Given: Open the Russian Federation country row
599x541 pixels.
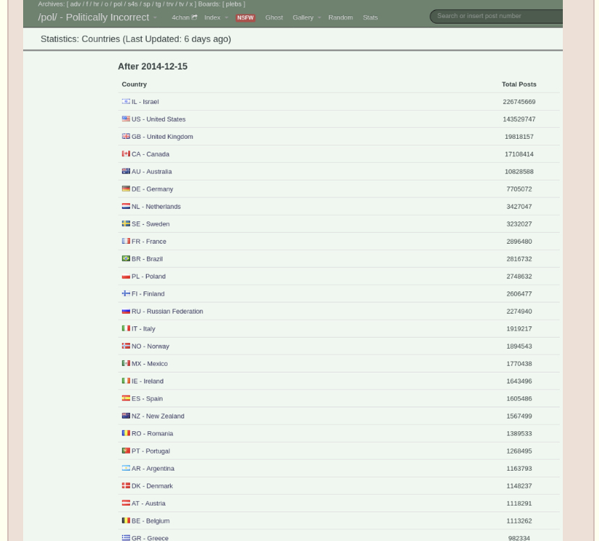Looking at the screenshot, I should pos(339,311).
